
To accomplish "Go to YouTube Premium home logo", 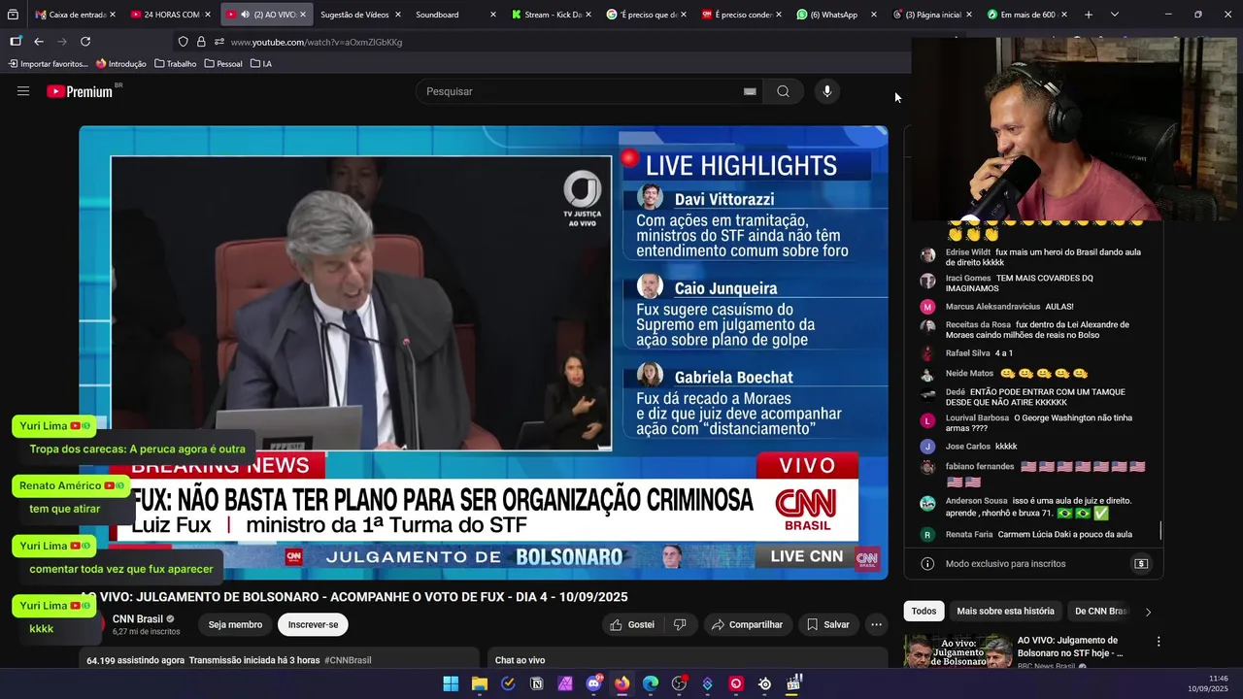I will coord(81,91).
